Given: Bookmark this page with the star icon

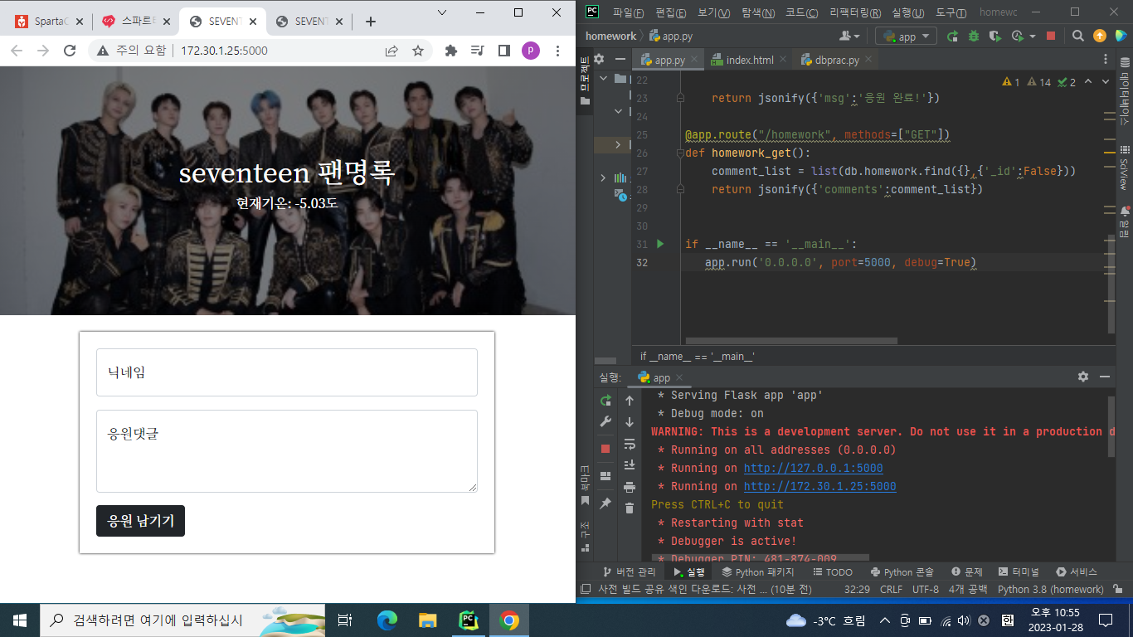Looking at the screenshot, I should pyautogui.click(x=418, y=51).
